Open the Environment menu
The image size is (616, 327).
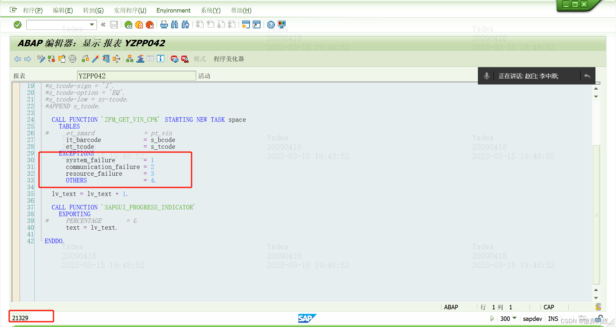coord(173,10)
